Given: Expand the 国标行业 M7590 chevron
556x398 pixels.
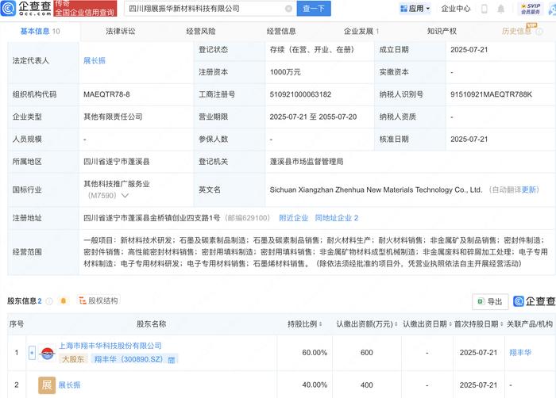Looking at the screenshot, I should [125, 196].
